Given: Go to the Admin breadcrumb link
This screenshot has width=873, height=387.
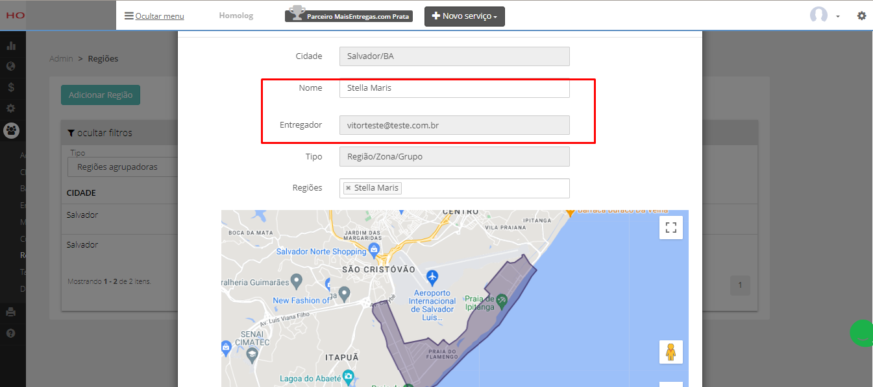Looking at the screenshot, I should (x=61, y=58).
